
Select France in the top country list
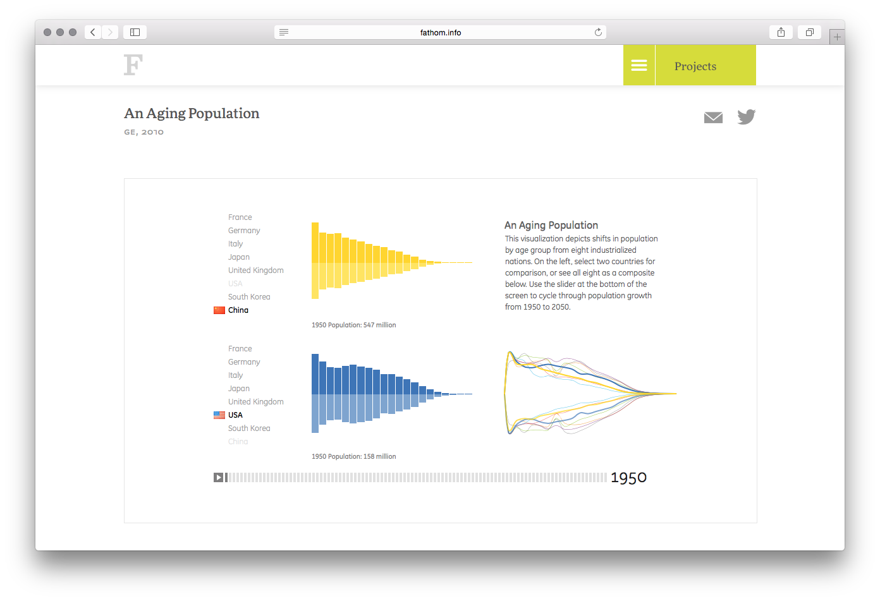240,217
